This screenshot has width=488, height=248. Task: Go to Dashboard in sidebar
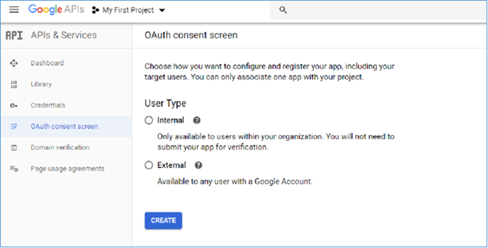point(47,63)
